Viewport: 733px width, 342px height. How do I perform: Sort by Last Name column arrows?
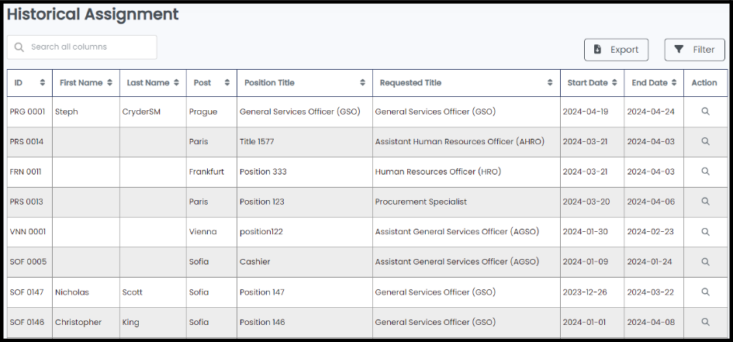tap(176, 83)
